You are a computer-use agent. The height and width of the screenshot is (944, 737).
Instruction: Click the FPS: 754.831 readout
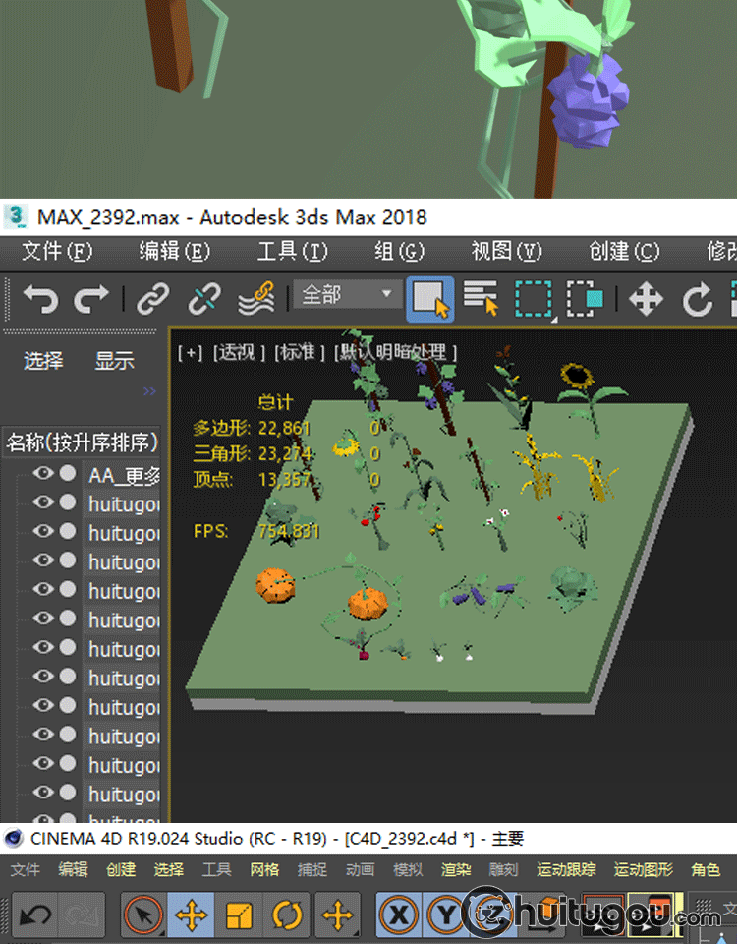pyautogui.click(x=256, y=531)
